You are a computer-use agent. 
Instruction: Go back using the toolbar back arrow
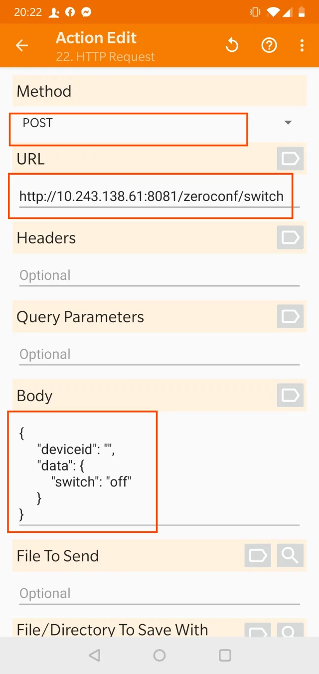(x=22, y=45)
